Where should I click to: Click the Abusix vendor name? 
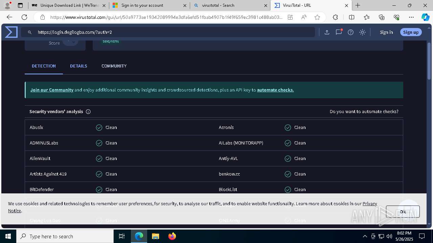[x=37, y=128]
